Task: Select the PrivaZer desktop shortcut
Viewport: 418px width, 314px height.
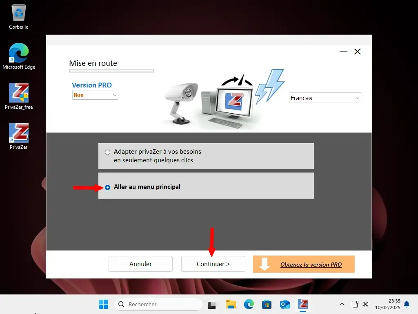Action: click(x=19, y=136)
